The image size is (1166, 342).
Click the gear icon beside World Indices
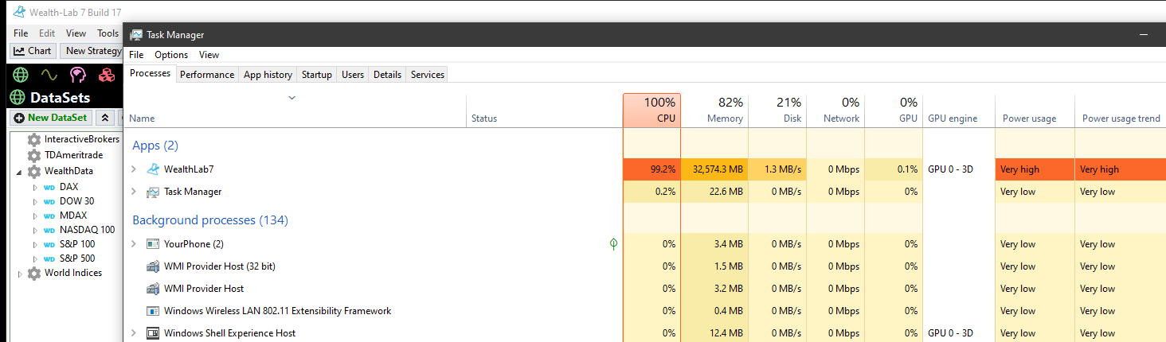34,273
